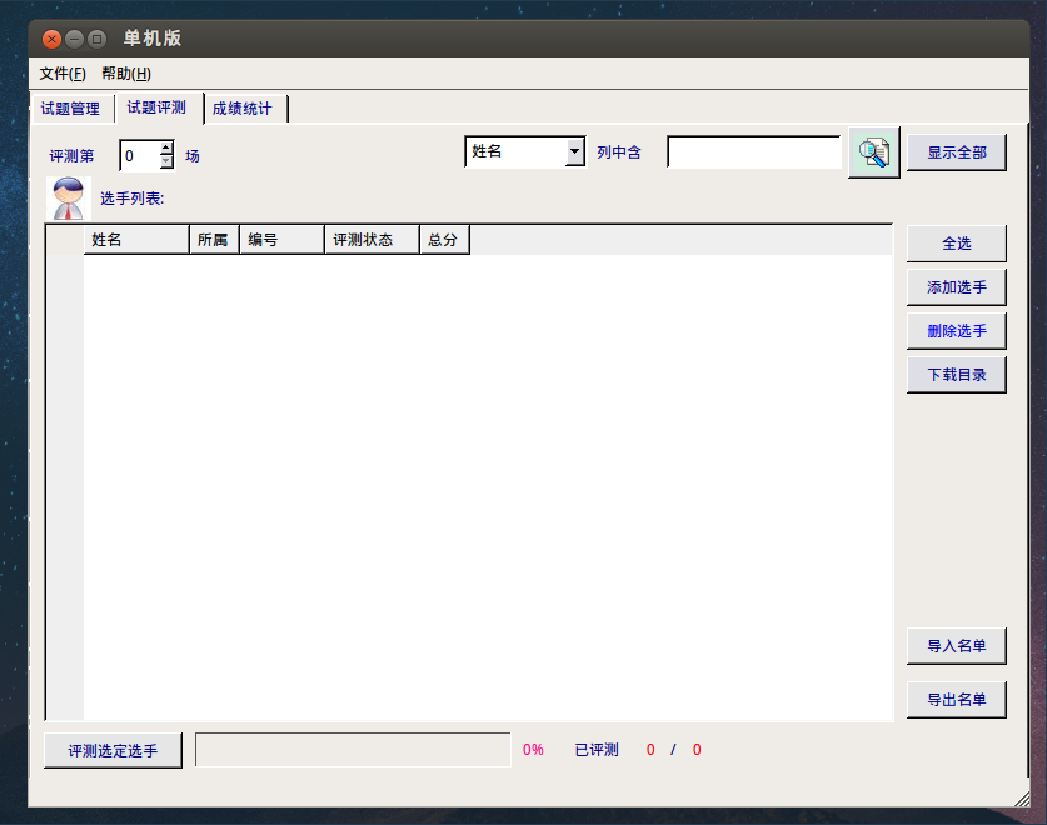This screenshot has height=825, width=1047.
Task: Click the 删除选手 button
Action: (956, 331)
